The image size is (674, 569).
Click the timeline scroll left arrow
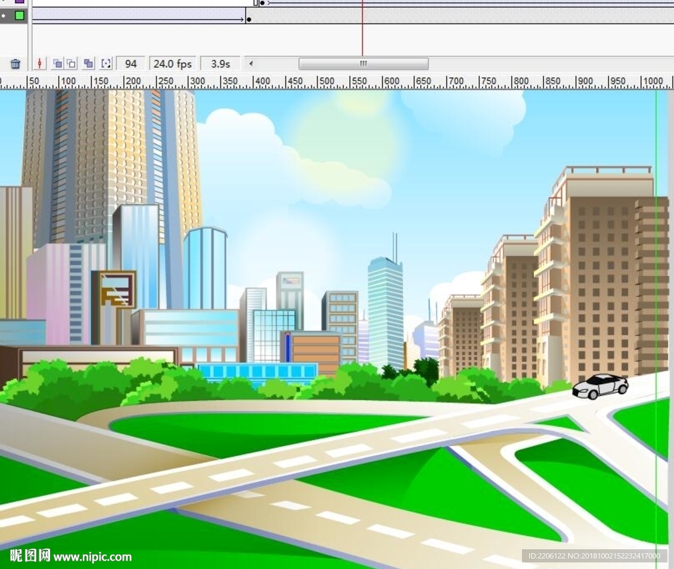[x=251, y=64]
